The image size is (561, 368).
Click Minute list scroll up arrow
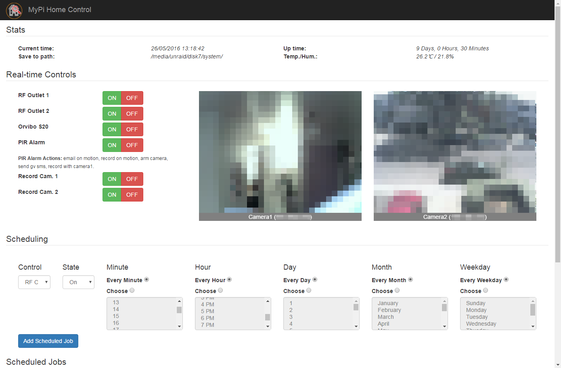(x=179, y=301)
